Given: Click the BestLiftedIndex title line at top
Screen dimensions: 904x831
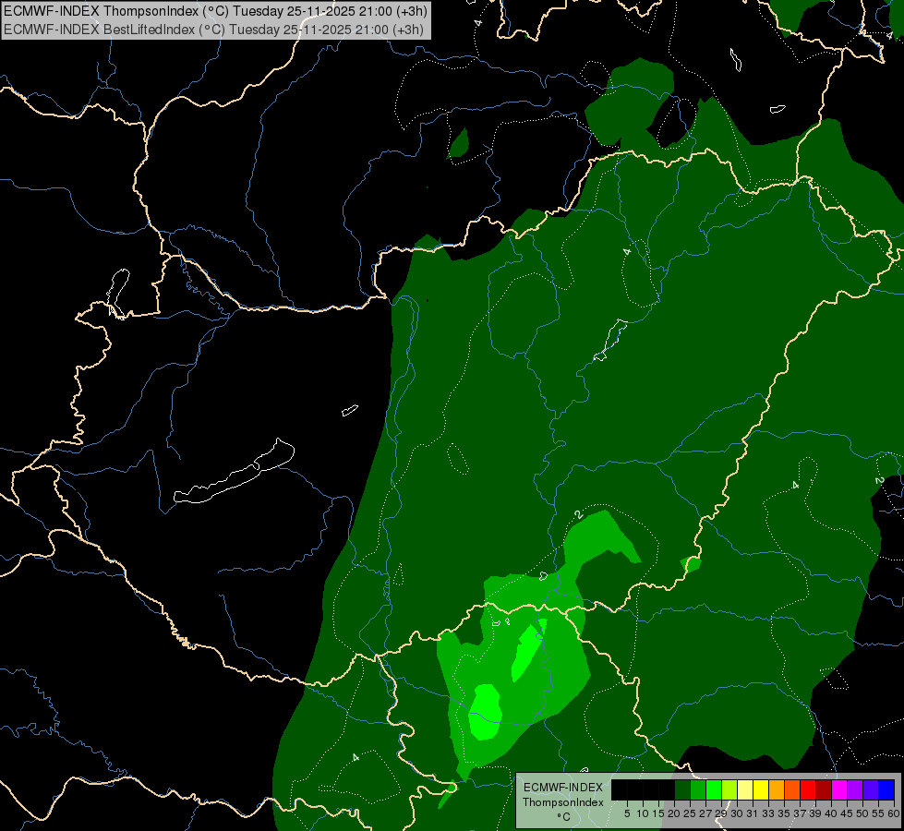Looking at the screenshot, I should tap(213, 30).
